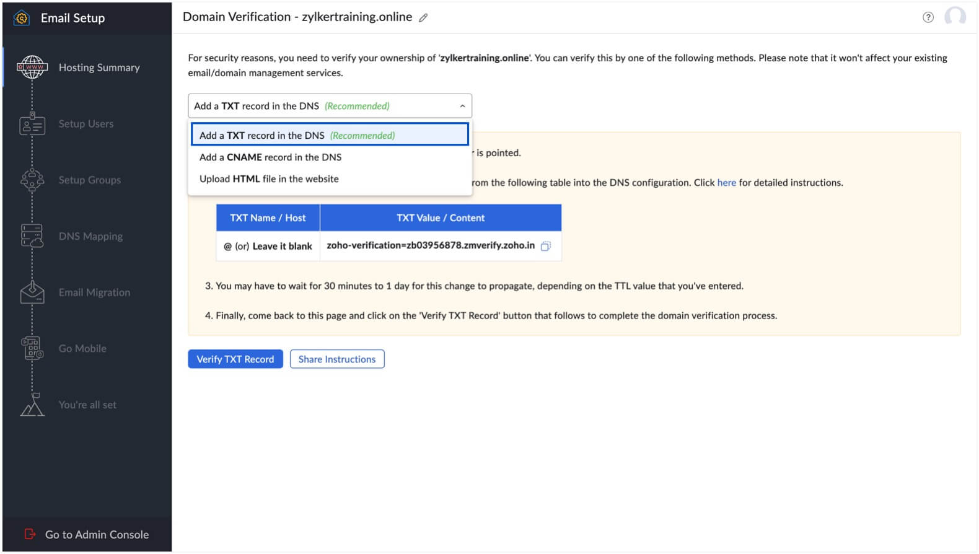Collapse the verification method dropdown chevron

pos(462,105)
